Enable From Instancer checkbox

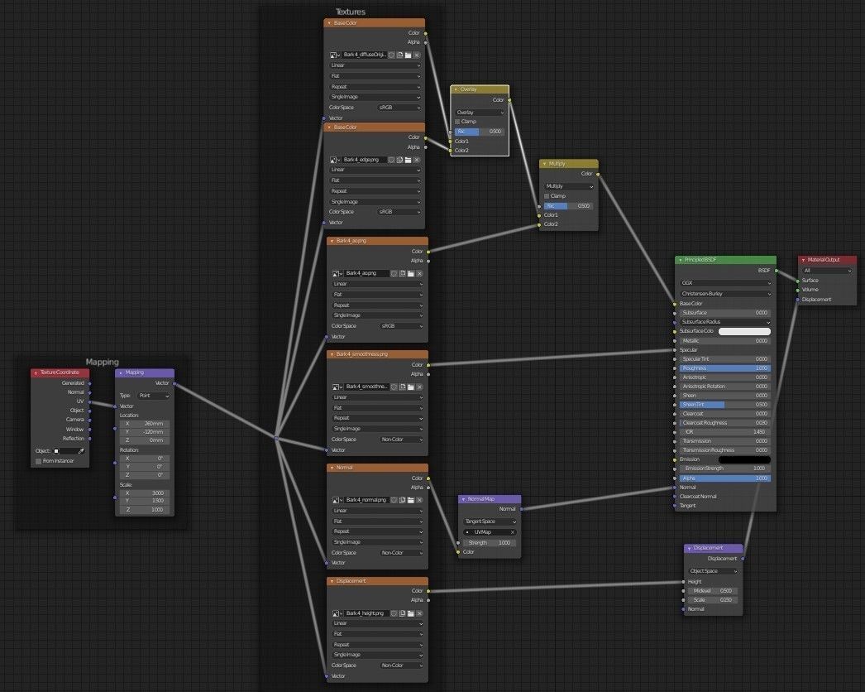39,461
